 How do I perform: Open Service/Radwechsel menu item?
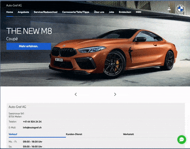[45, 12]
